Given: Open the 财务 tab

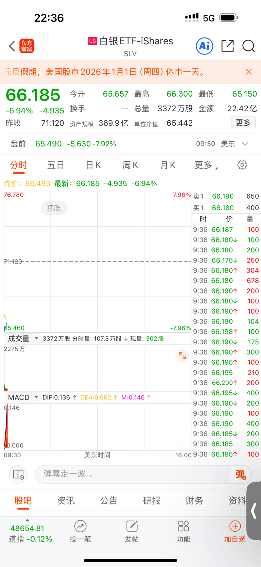Looking at the screenshot, I should point(194,501).
